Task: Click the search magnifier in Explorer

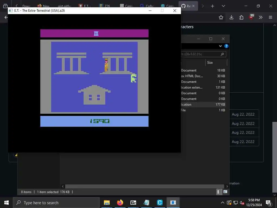Action: coord(222,54)
